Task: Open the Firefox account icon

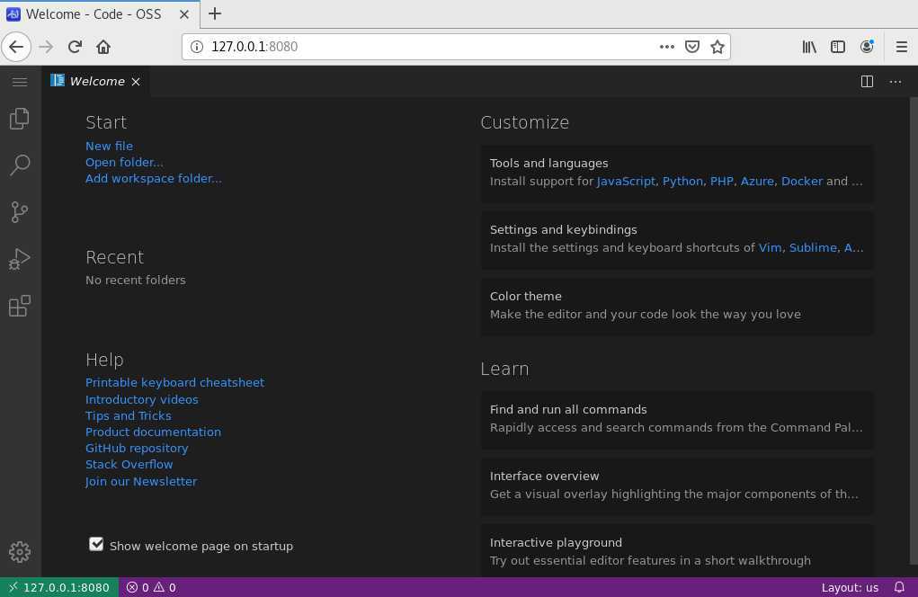Action: 867,47
